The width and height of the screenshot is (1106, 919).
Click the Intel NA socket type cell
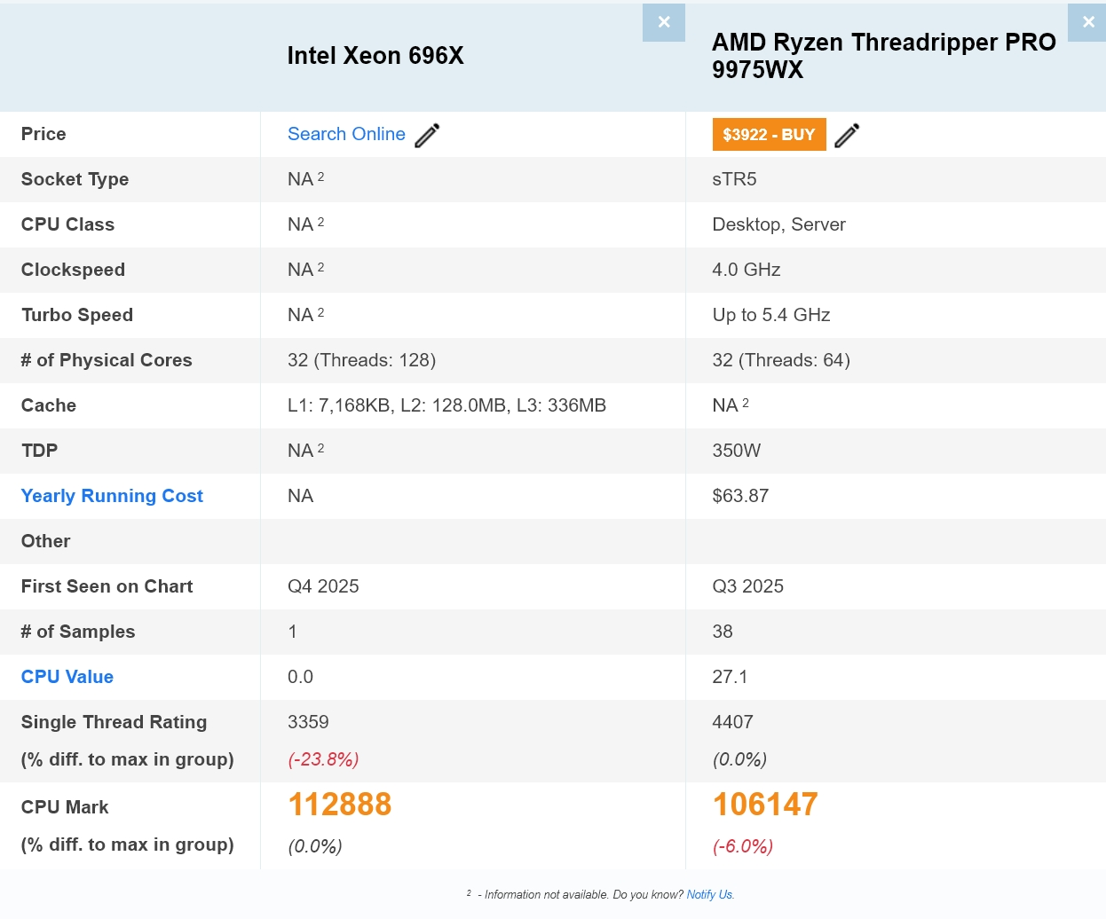[x=305, y=179]
